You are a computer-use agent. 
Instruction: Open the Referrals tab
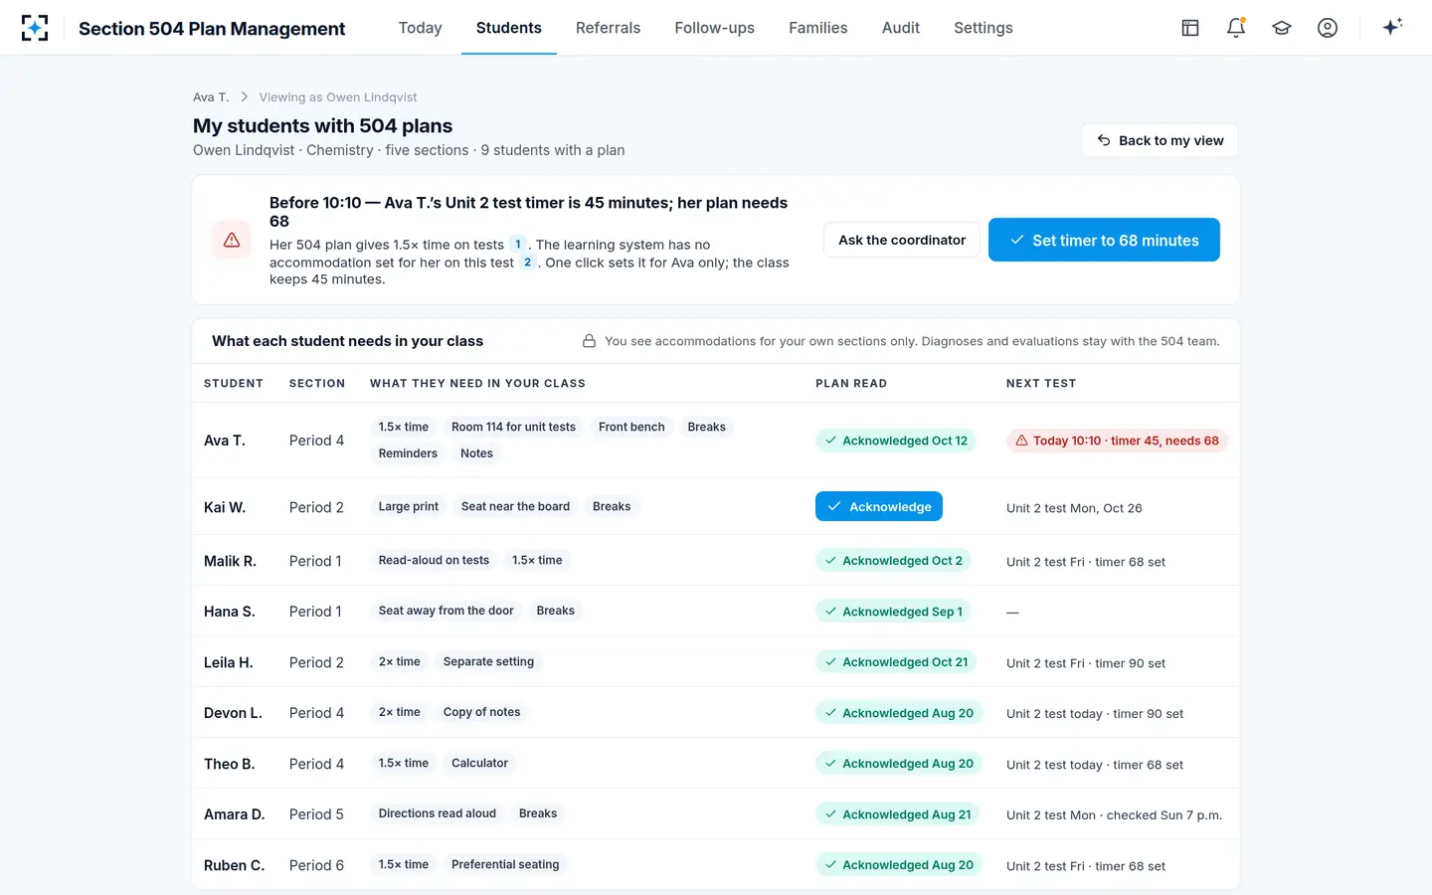pos(609,28)
